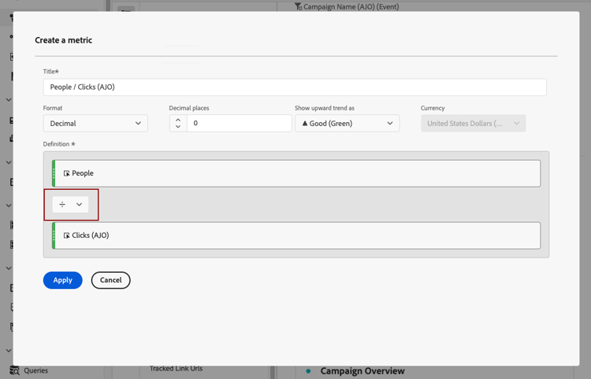Click the 'Campaign Overview' heading in background
This screenshot has height=379, width=591.
(362, 371)
